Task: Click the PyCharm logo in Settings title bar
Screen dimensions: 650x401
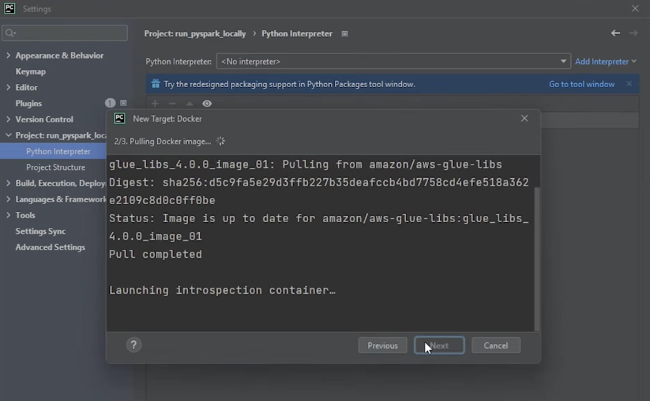Action: (9, 8)
